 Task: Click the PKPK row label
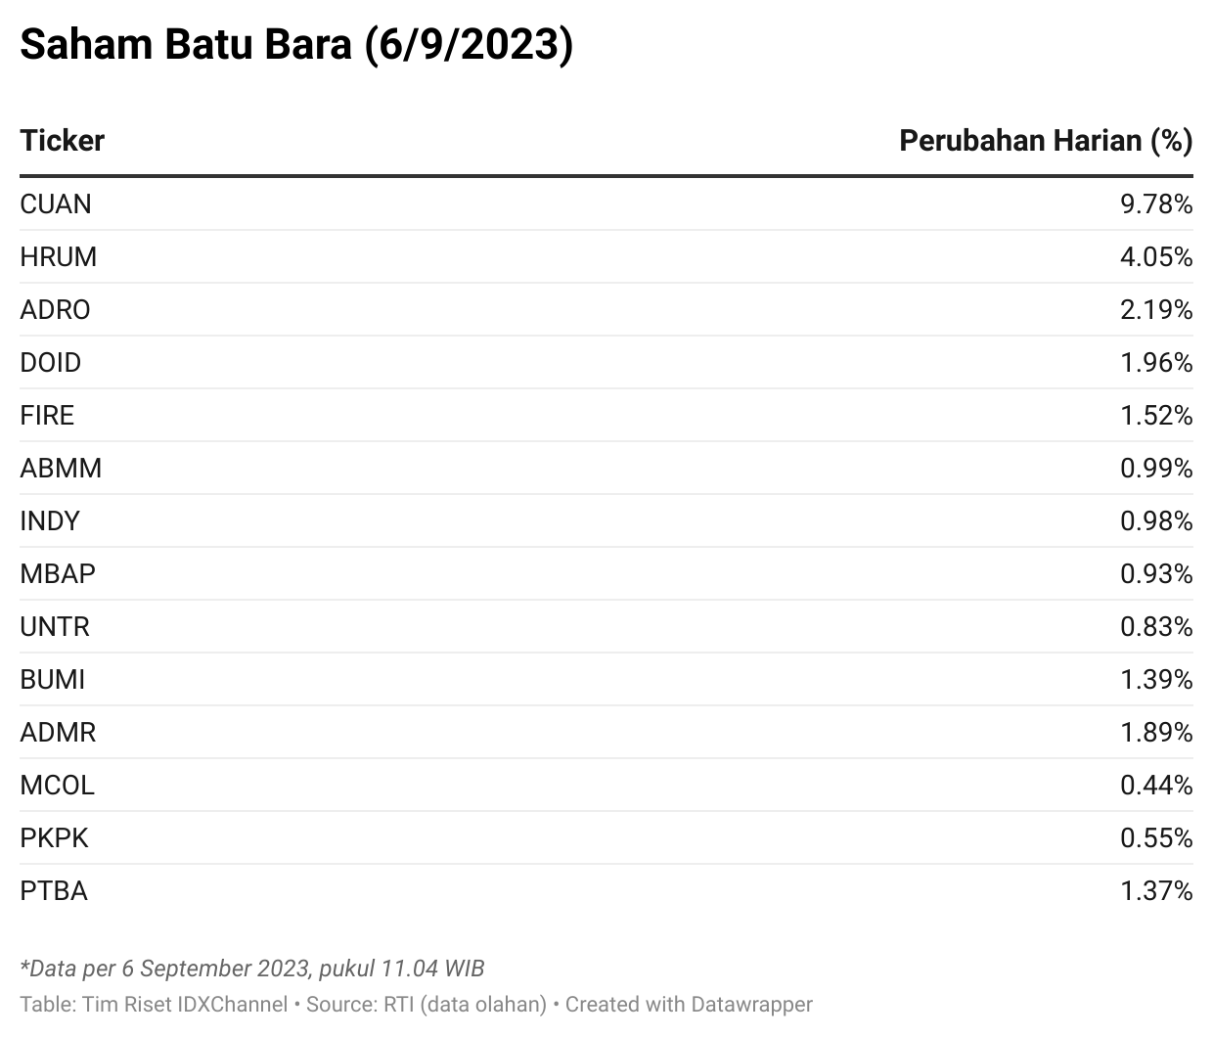click(x=54, y=837)
